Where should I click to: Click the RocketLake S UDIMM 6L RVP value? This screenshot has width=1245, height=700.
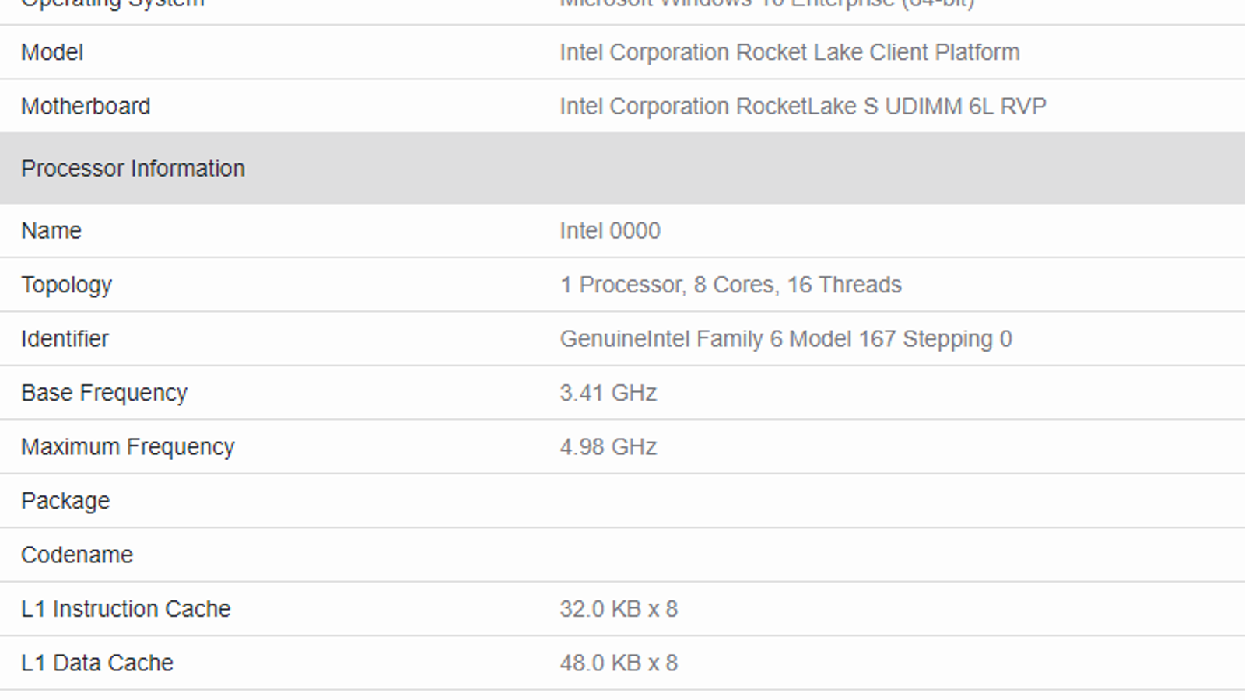[x=802, y=106]
